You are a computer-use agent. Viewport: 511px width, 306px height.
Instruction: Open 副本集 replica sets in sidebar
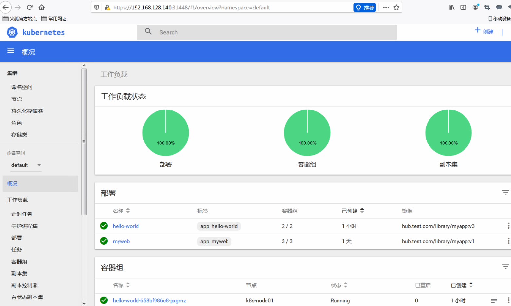(19, 273)
